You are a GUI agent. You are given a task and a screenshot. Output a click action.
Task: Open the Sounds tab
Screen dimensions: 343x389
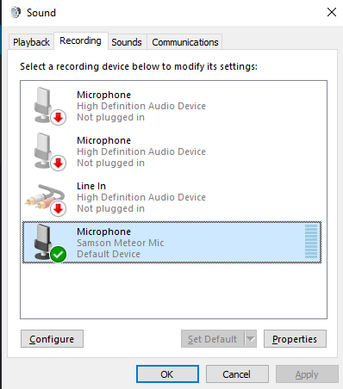coord(127,42)
